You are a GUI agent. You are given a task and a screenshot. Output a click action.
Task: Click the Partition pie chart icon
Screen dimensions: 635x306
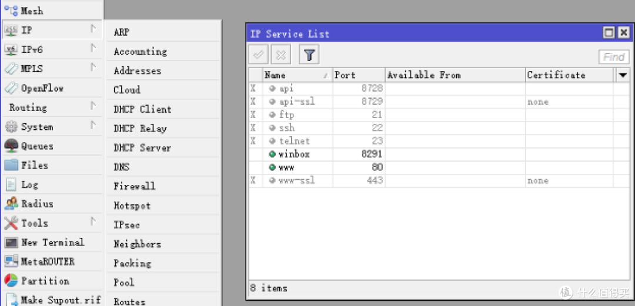point(11,280)
